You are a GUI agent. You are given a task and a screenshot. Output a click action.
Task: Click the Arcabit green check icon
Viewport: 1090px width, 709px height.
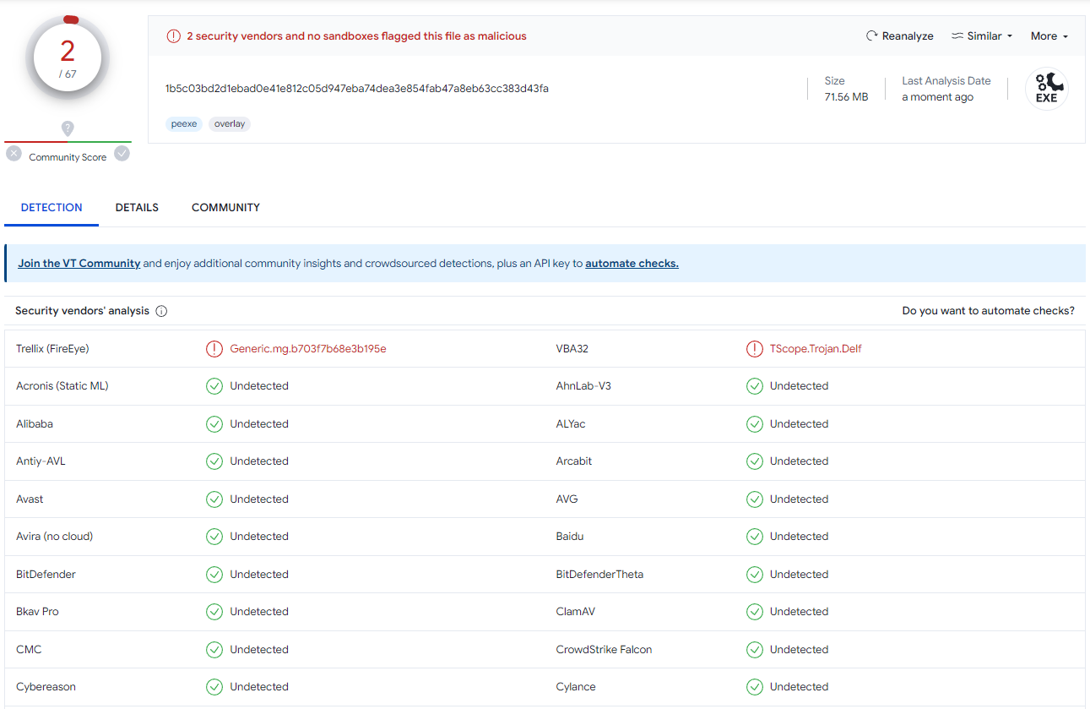[x=754, y=461]
